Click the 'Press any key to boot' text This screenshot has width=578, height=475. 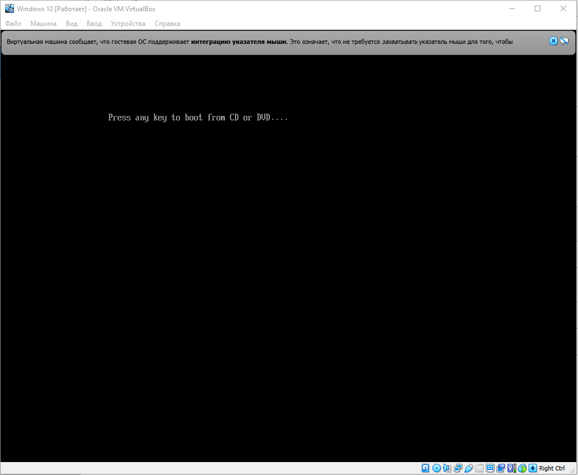[198, 118]
